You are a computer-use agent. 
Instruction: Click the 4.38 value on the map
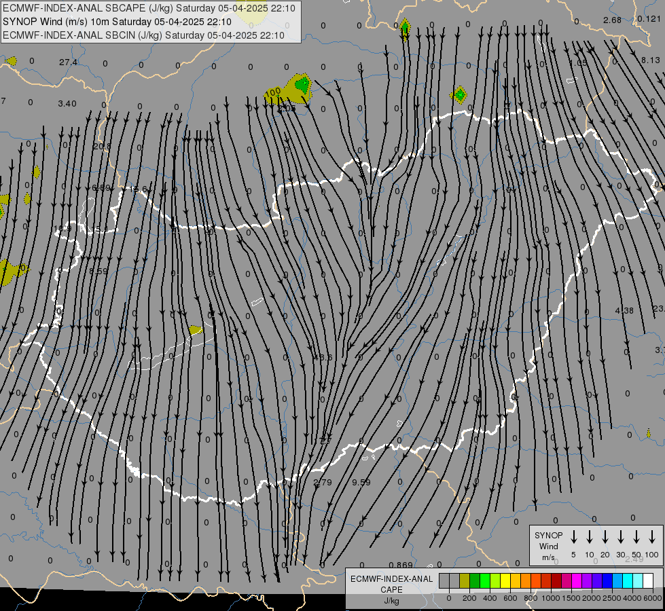point(624,311)
